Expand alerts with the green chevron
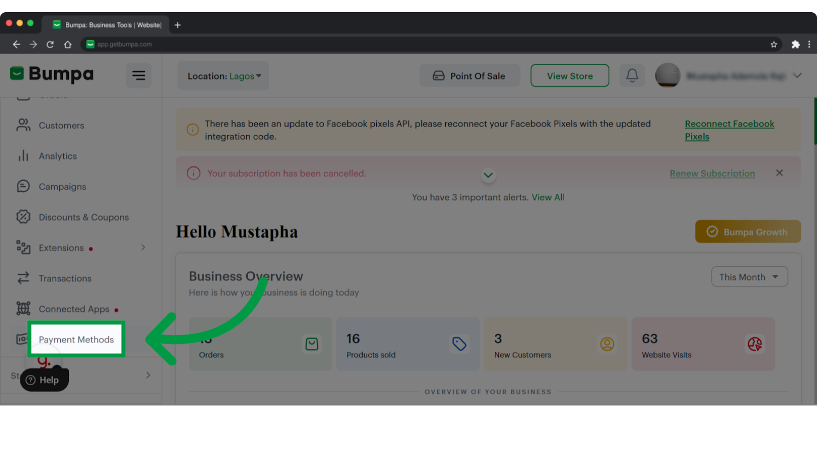Screen dimensions: 817x459 click(x=488, y=176)
